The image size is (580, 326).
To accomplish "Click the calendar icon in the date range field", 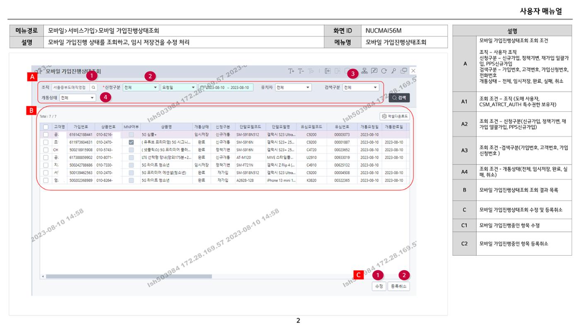I will click(202, 87).
